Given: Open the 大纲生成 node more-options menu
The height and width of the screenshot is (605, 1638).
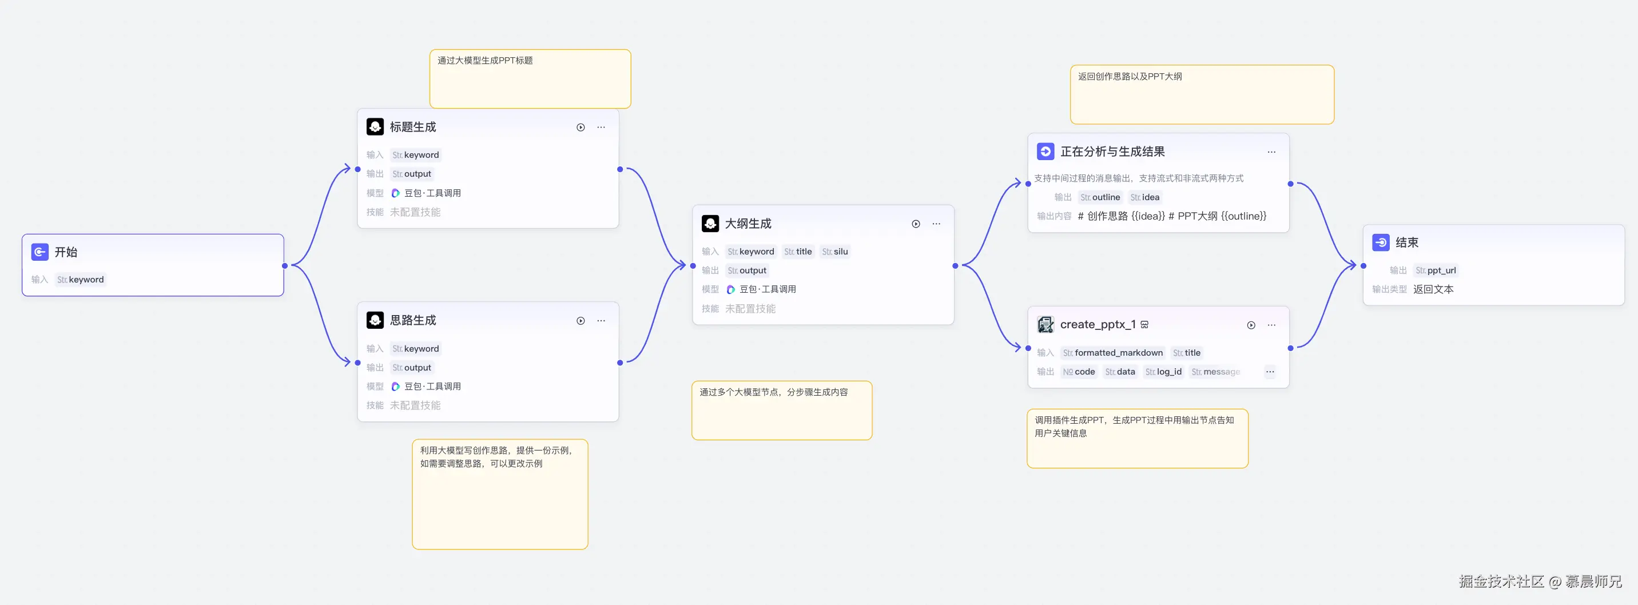Looking at the screenshot, I should (936, 224).
